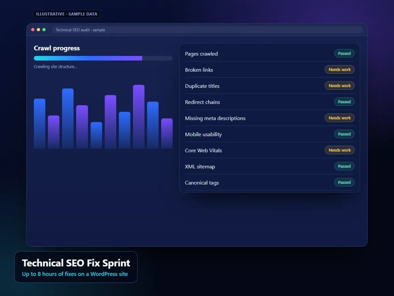Click 'Up to 8 hours of fixes' subtitle
Image resolution: width=394 pixels, height=296 pixels.
click(x=75, y=274)
